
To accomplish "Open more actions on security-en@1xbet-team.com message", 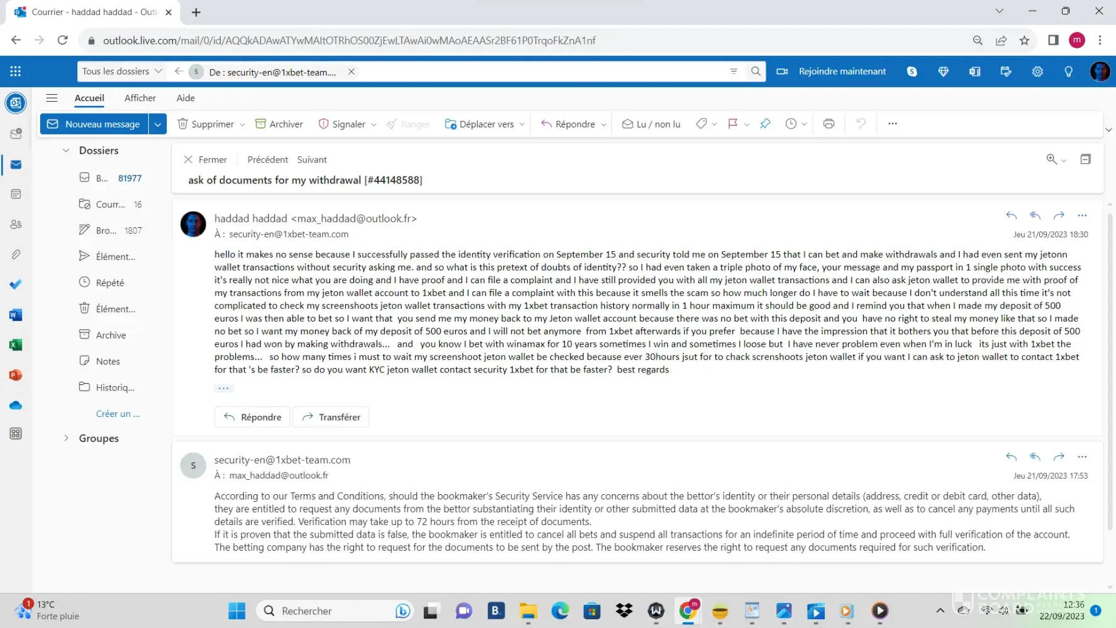I will (x=1082, y=457).
